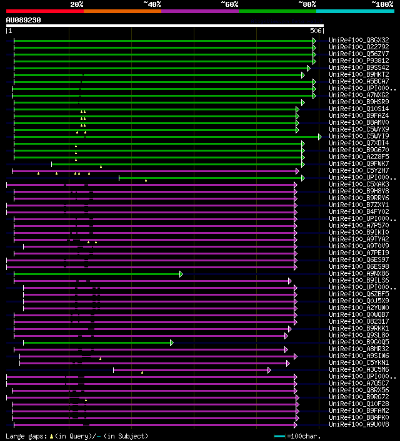400x441 pixels.
Task: Click the UniRef100_B9G0Q5 label
Action: click(359, 342)
